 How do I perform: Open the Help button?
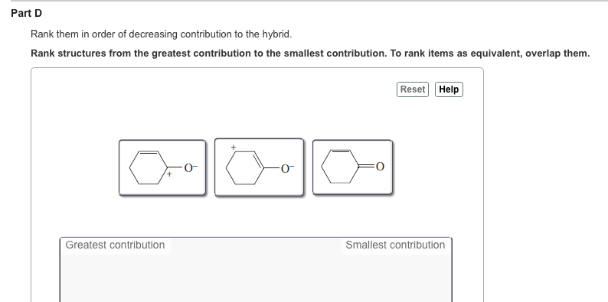(449, 89)
